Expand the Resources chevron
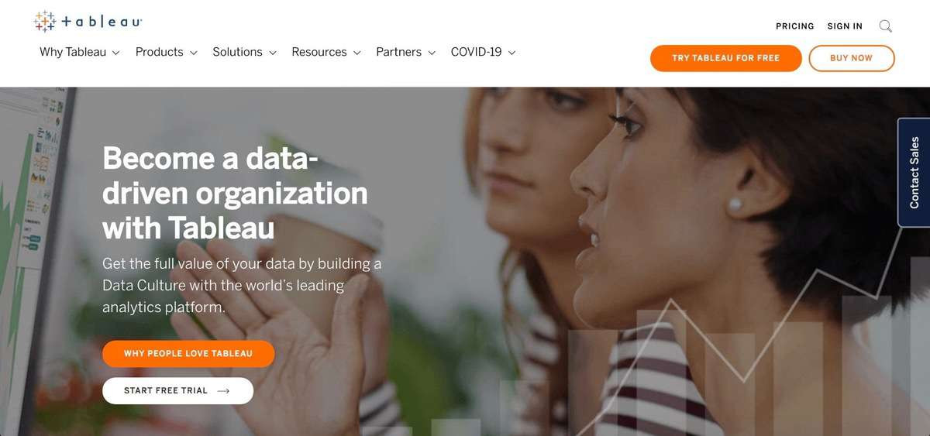 coord(356,53)
